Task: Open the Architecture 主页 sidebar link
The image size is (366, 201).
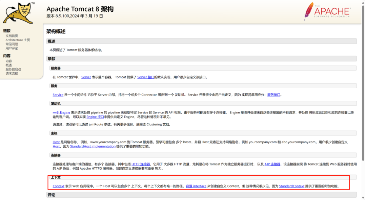Action: (18, 40)
